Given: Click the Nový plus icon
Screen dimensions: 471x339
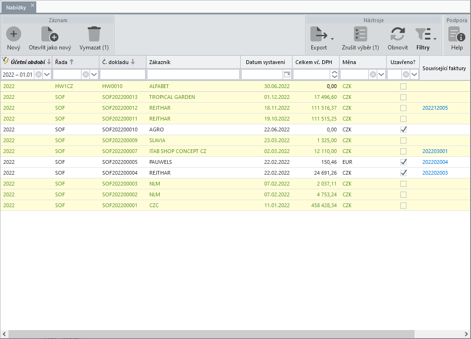Looking at the screenshot, I should pyautogui.click(x=14, y=34).
